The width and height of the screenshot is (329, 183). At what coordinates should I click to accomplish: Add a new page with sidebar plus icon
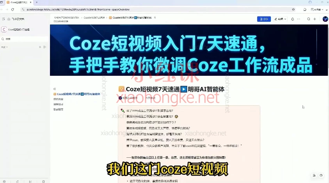[x=40, y=47]
